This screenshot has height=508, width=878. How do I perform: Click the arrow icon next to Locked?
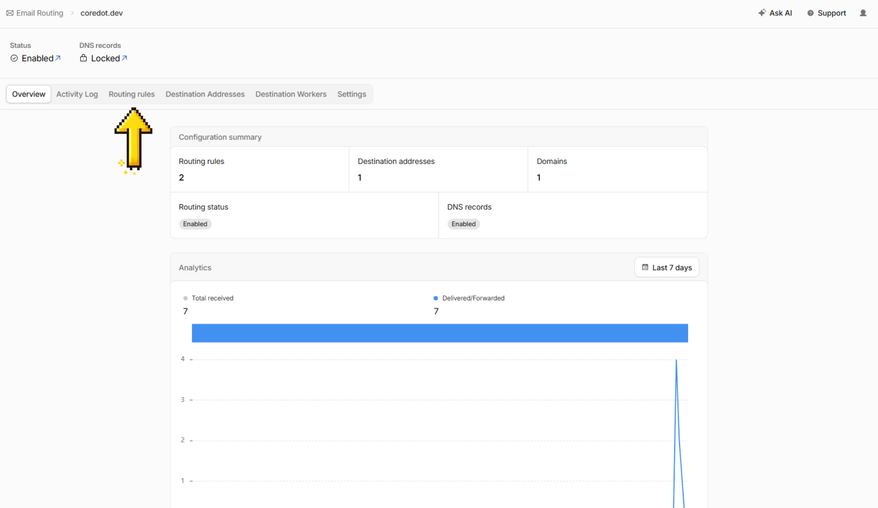(x=125, y=58)
